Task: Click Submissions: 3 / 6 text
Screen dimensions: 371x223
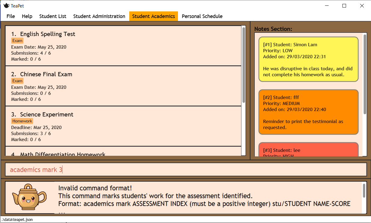Action: point(31,134)
